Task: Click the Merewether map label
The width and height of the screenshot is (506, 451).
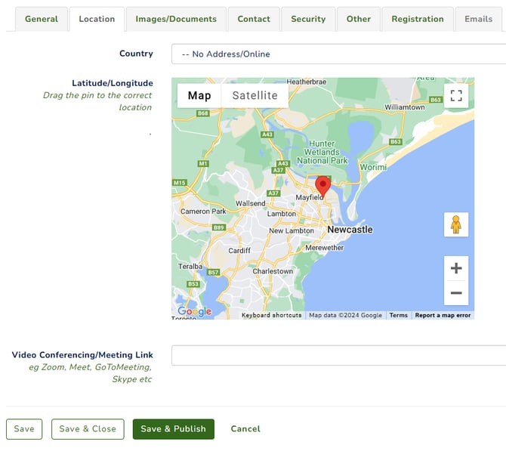Action: tap(324, 248)
